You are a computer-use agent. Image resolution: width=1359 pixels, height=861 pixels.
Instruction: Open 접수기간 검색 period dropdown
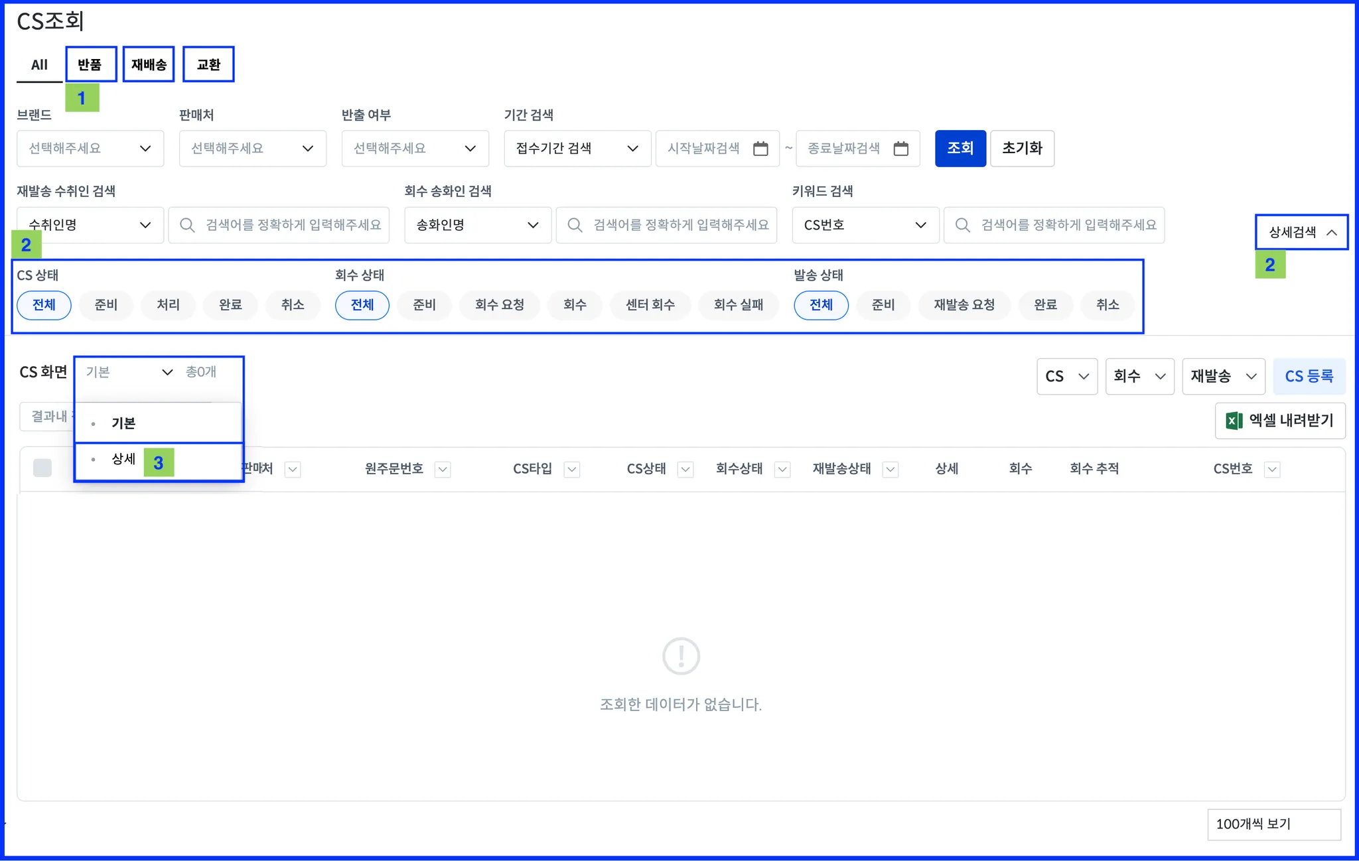point(577,149)
